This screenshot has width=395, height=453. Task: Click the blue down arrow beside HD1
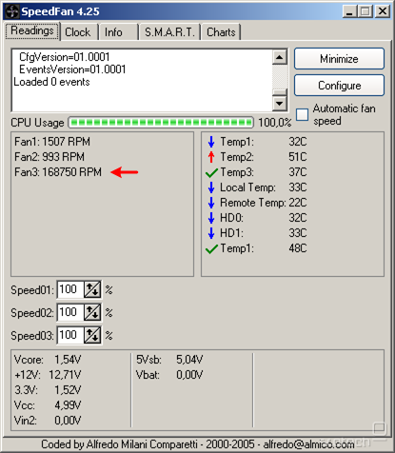211,233
